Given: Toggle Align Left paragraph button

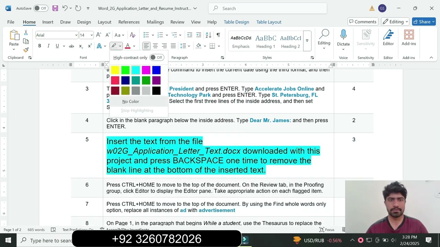Looking at the screenshot, I should click(x=146, y=46).
